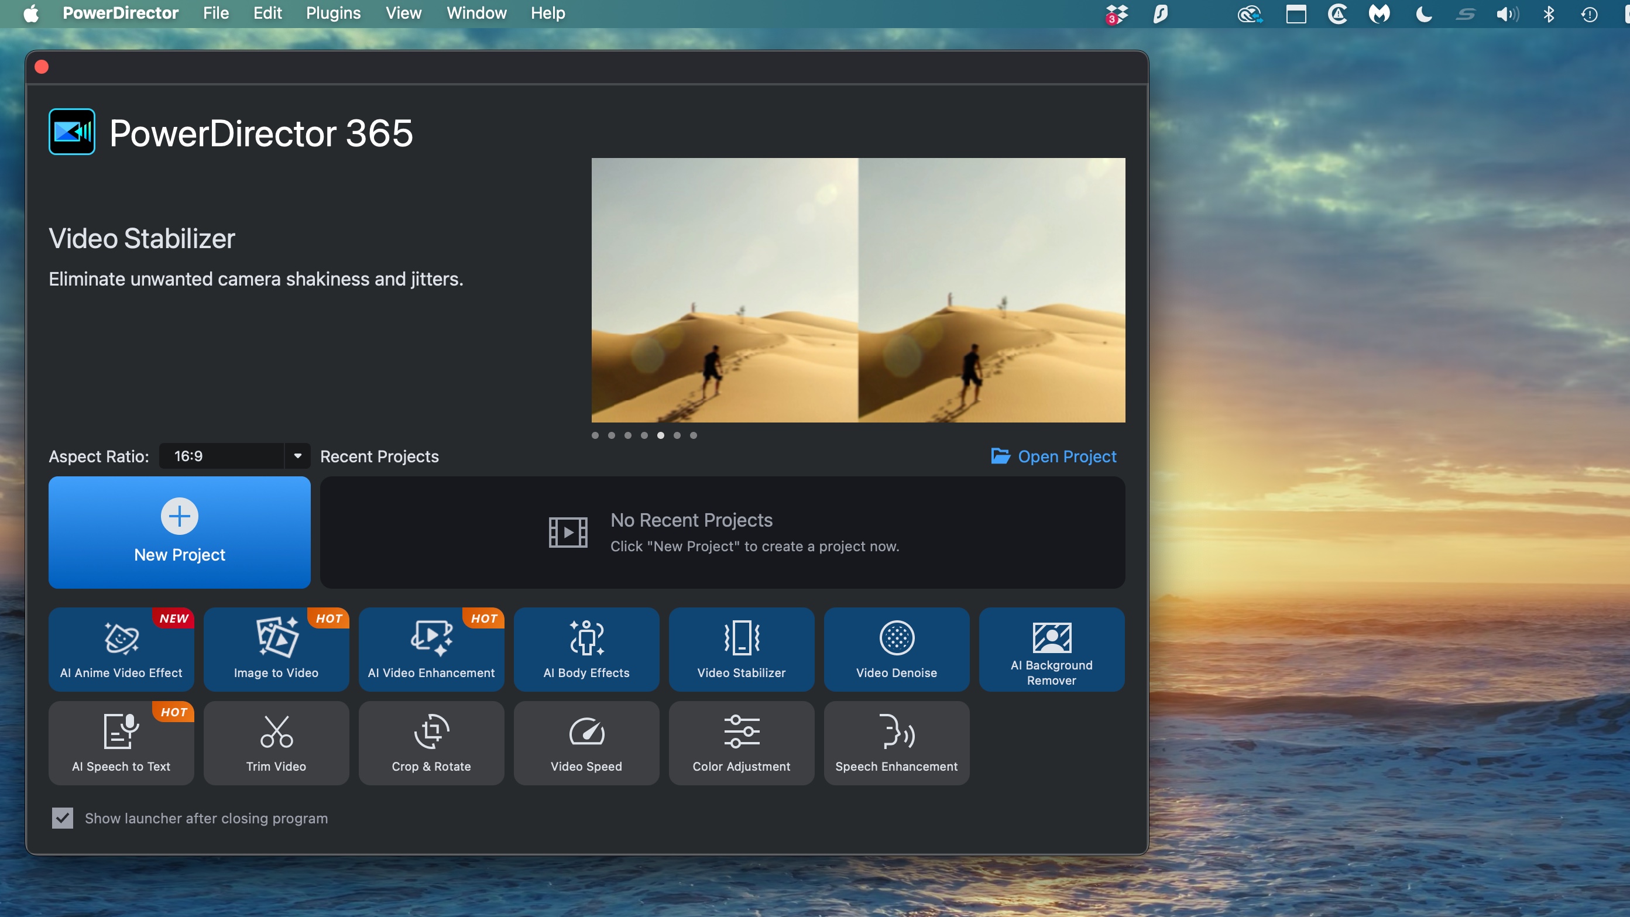
Task: Open the Window menu
Action: point(476,13)
